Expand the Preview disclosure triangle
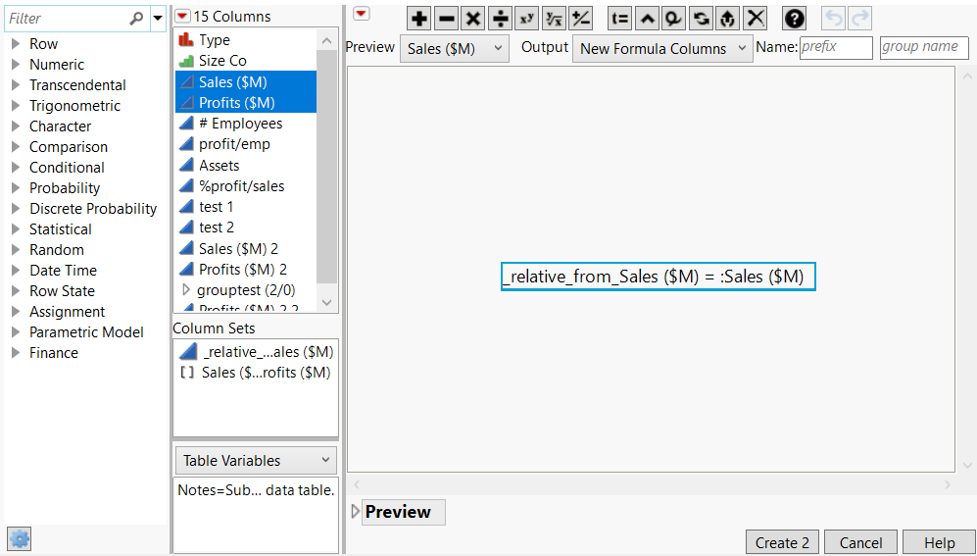977x556 pixels. tap(356, 512)
